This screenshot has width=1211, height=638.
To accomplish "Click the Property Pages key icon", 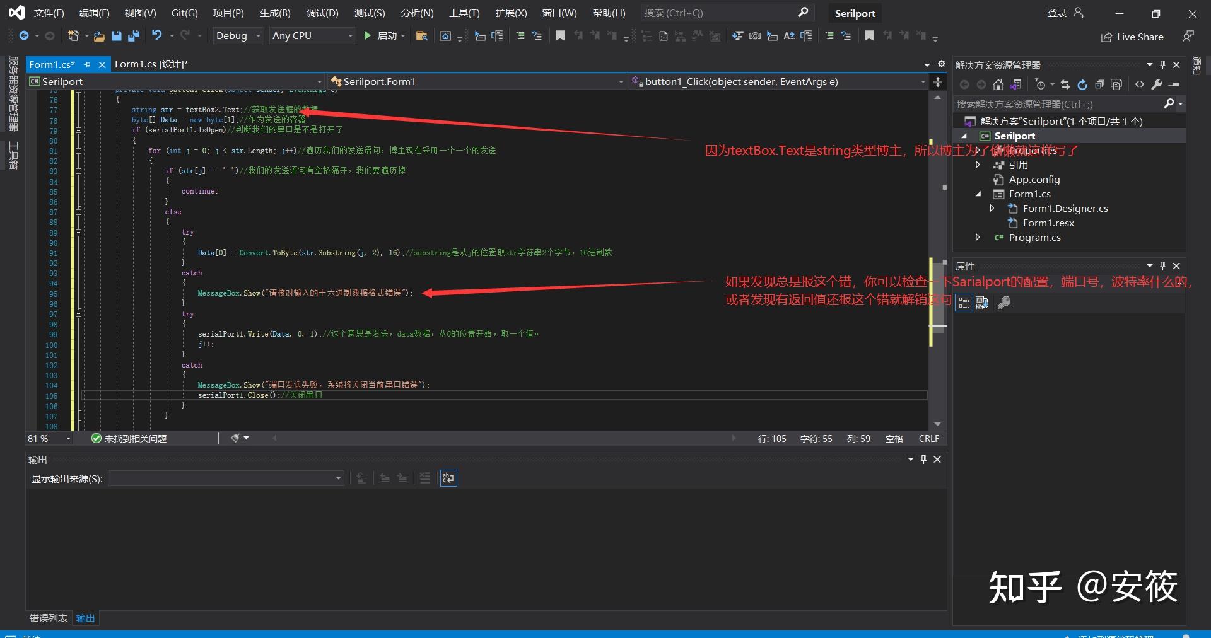I will (1005, 303).
